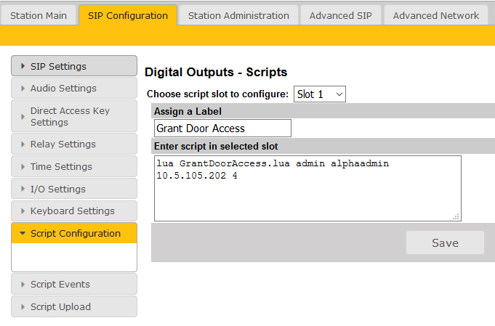495x326 pixels.
Task: Expand the Audio Settings section
Action: (x=74, y=89)
